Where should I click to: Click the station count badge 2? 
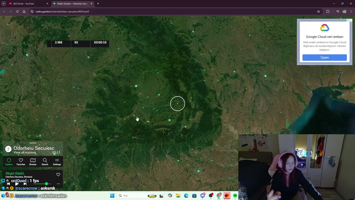click(x=8, y=149)
